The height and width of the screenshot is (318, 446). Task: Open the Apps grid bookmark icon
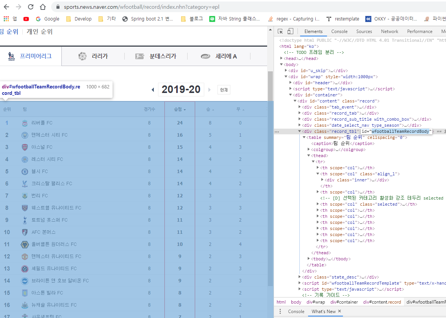6,19
